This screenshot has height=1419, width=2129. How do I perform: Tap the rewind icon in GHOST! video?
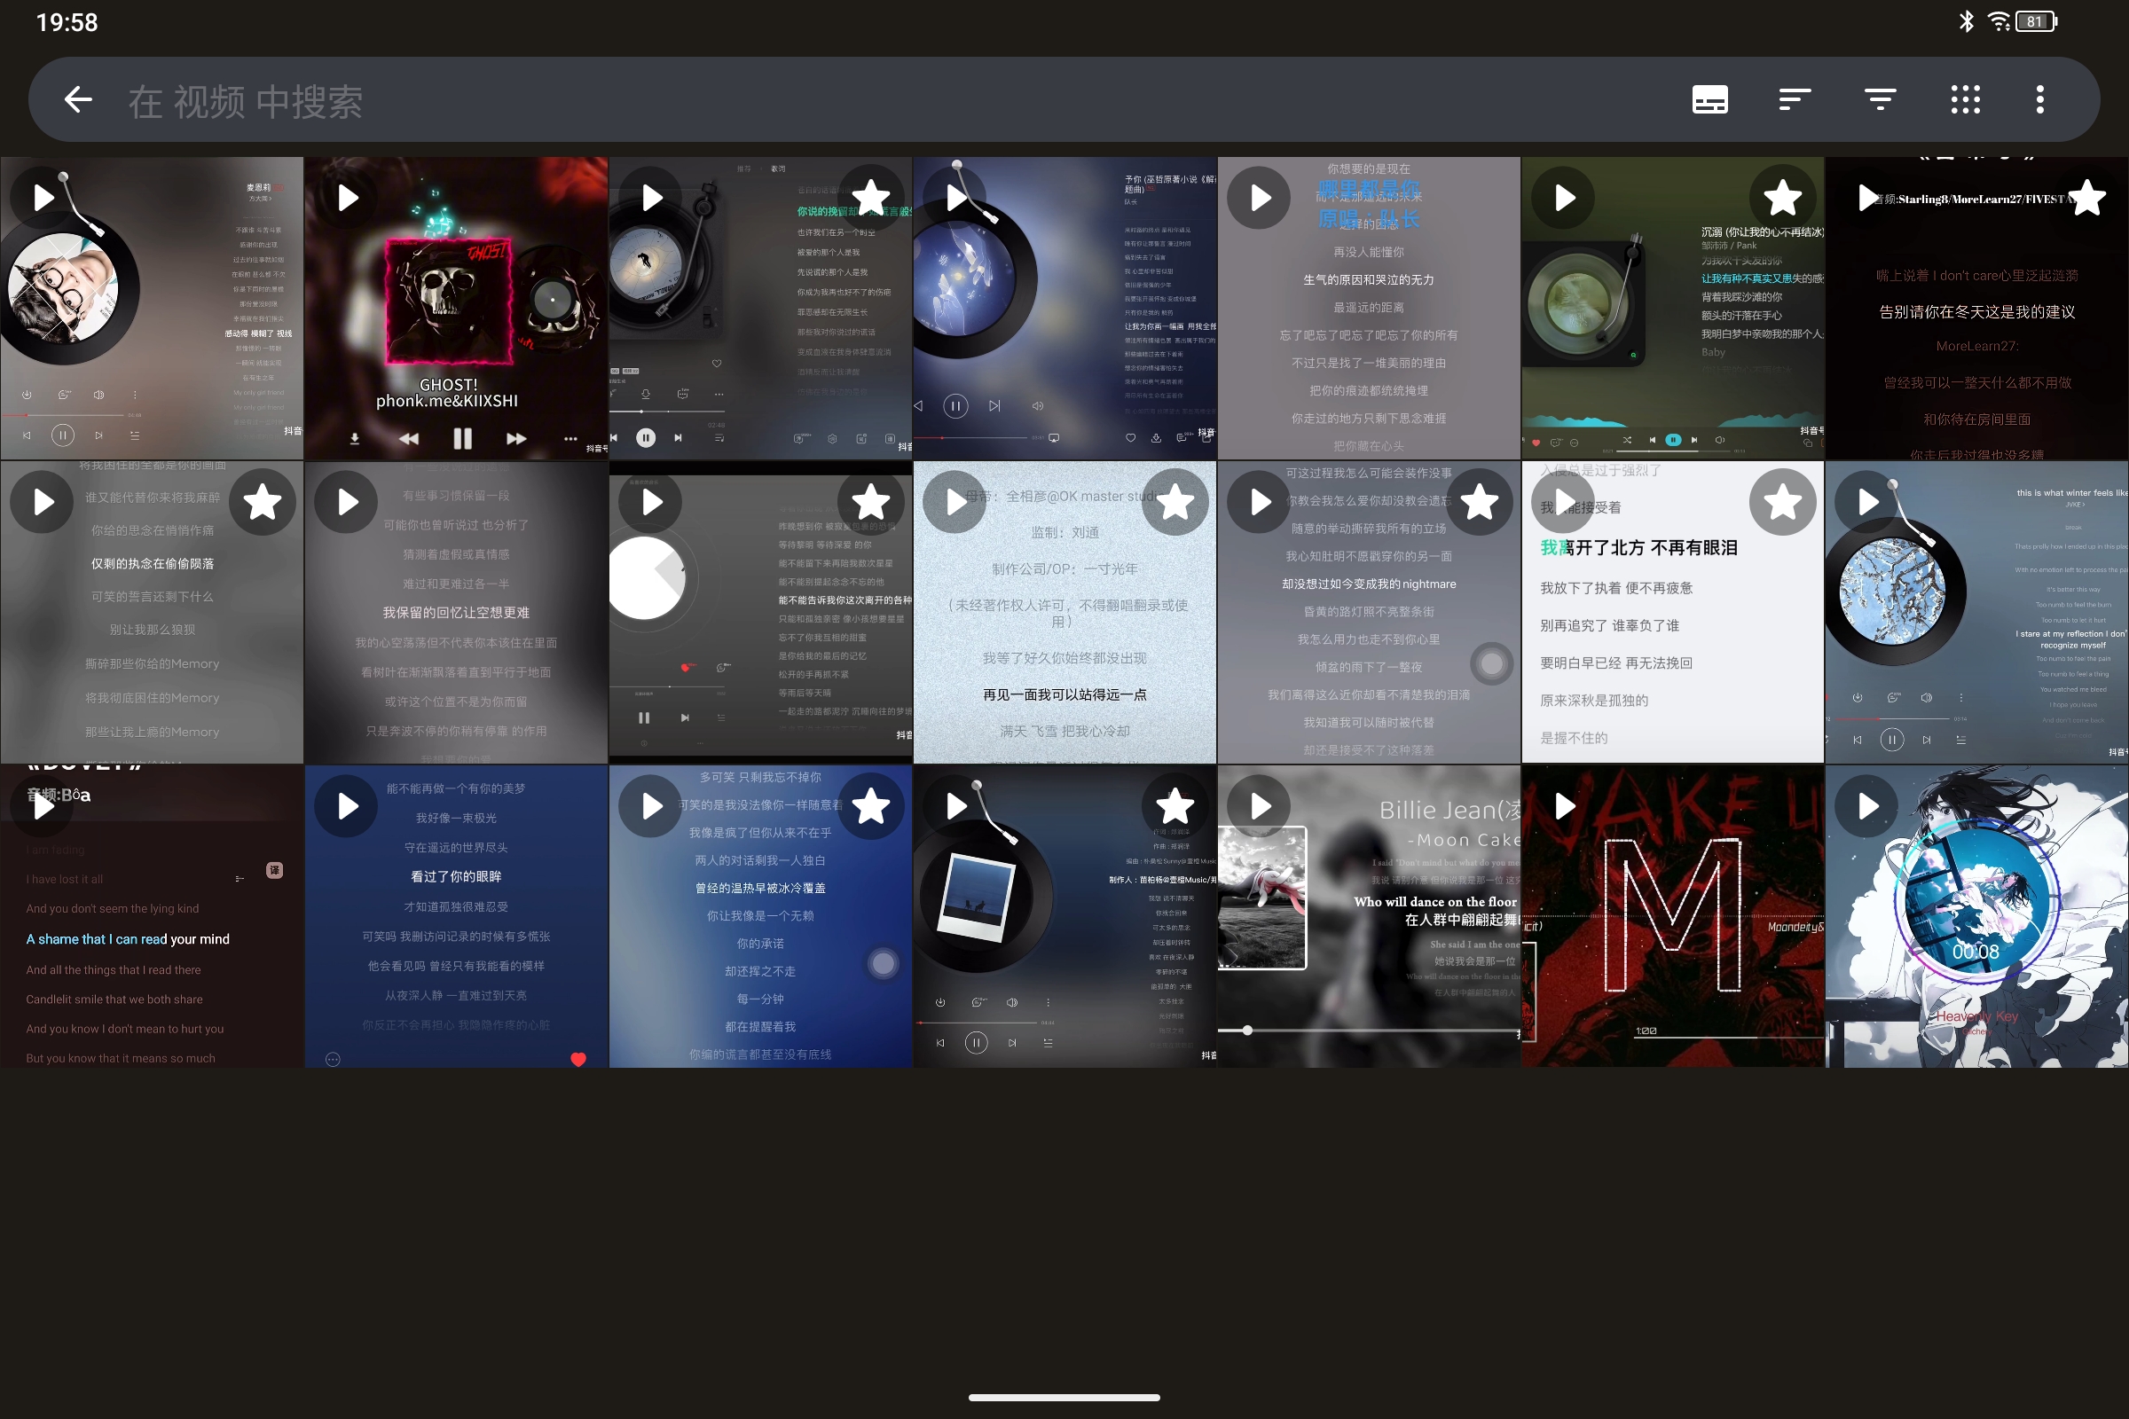coord(411,439)
